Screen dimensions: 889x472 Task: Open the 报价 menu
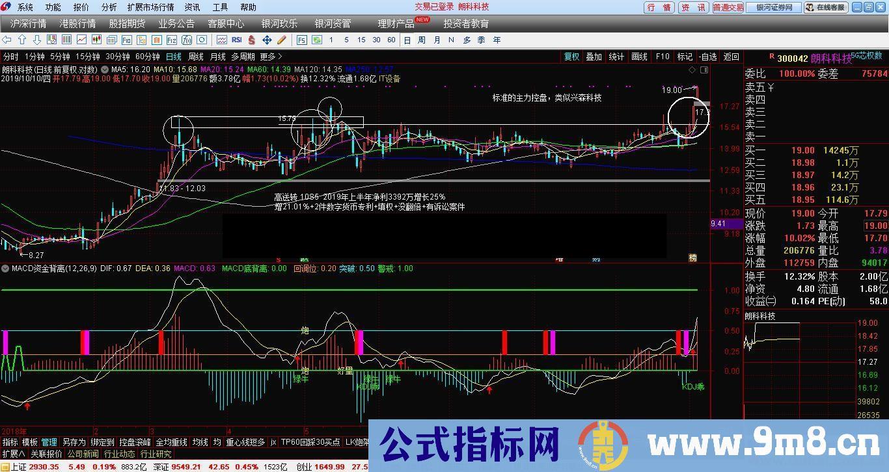coord(81,7)
